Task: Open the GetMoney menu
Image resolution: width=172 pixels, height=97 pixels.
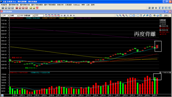Action: (77, 5)
